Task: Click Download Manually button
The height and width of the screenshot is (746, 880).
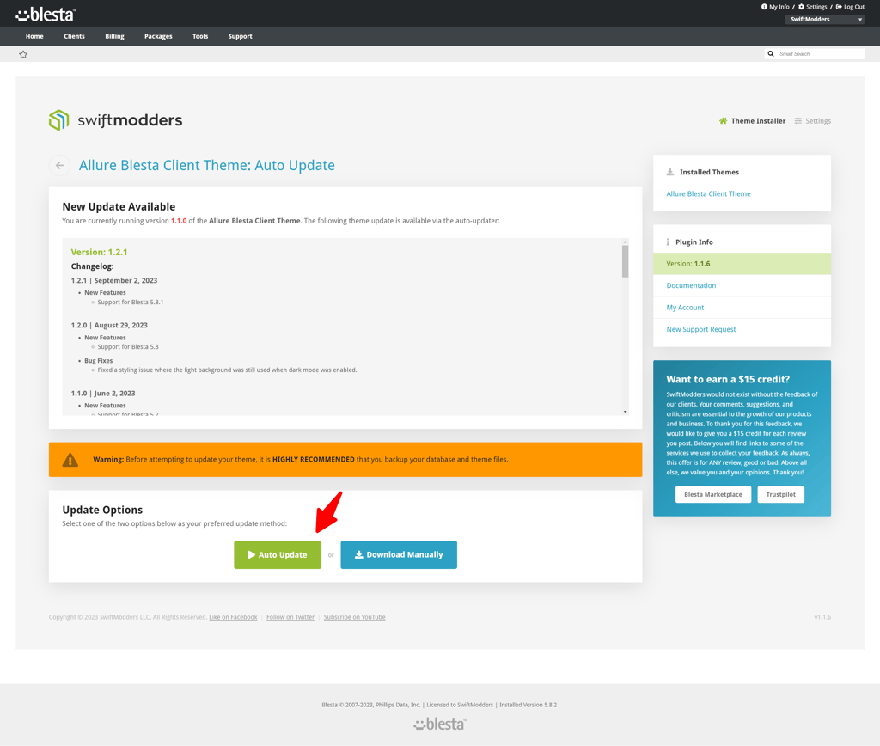Action: [399, 554]
